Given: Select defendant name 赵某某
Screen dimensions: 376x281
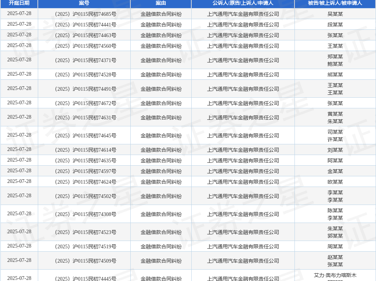Looking at the screenshot, I should [x=335, y=257].
